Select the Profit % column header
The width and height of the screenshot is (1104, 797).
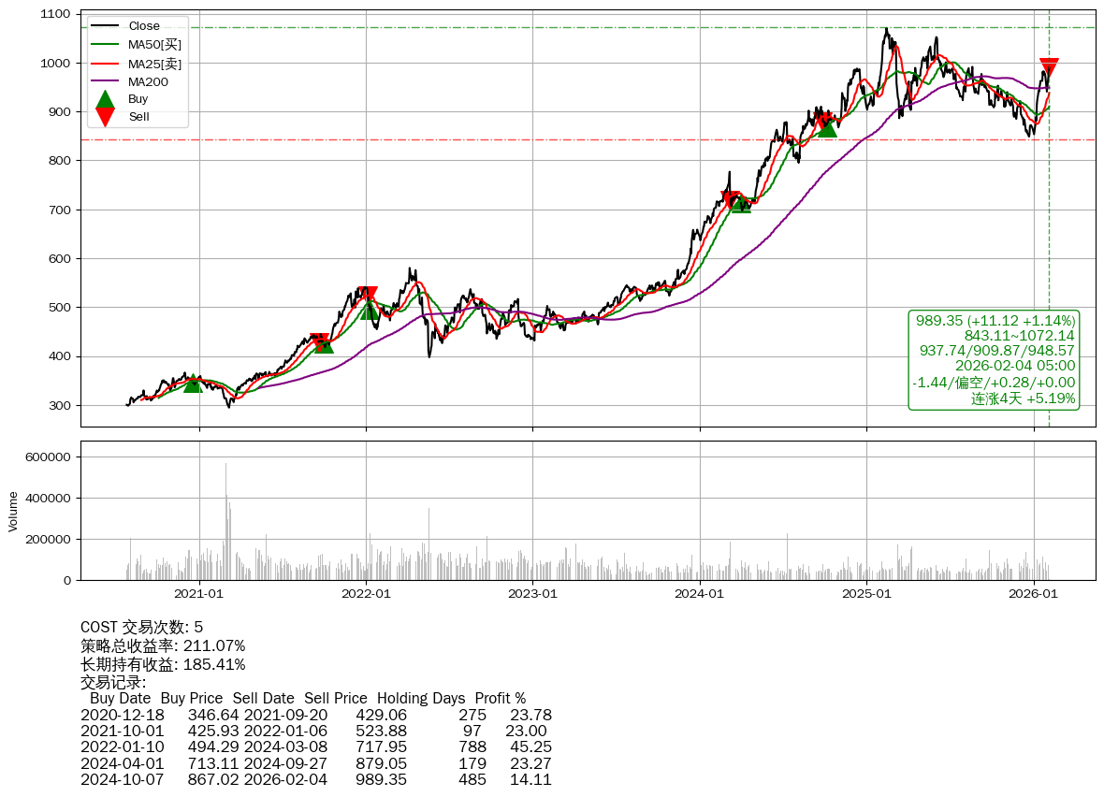500,699
